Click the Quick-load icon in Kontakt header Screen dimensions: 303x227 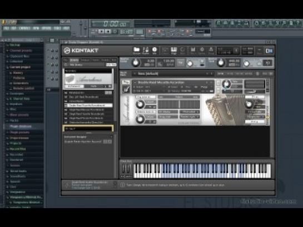click(x=182, y=51)
